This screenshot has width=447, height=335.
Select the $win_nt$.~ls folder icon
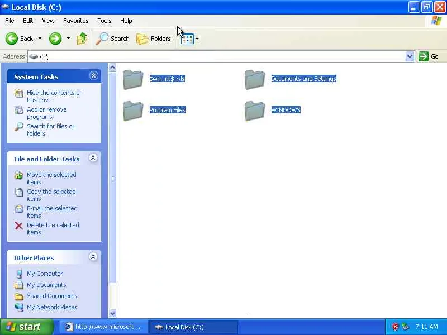pos(133,79)
